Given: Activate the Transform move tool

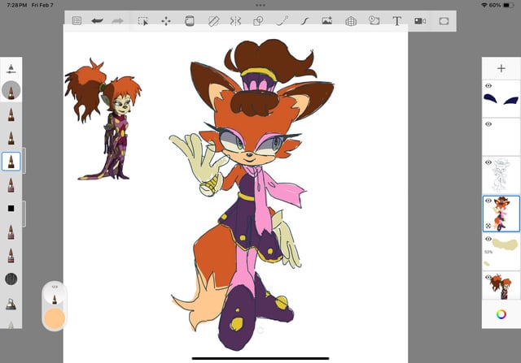Looking at the screenshot, I should point(166,21).
